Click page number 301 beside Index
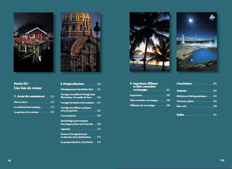The image size is (232, 169). [x=215, y=115]
